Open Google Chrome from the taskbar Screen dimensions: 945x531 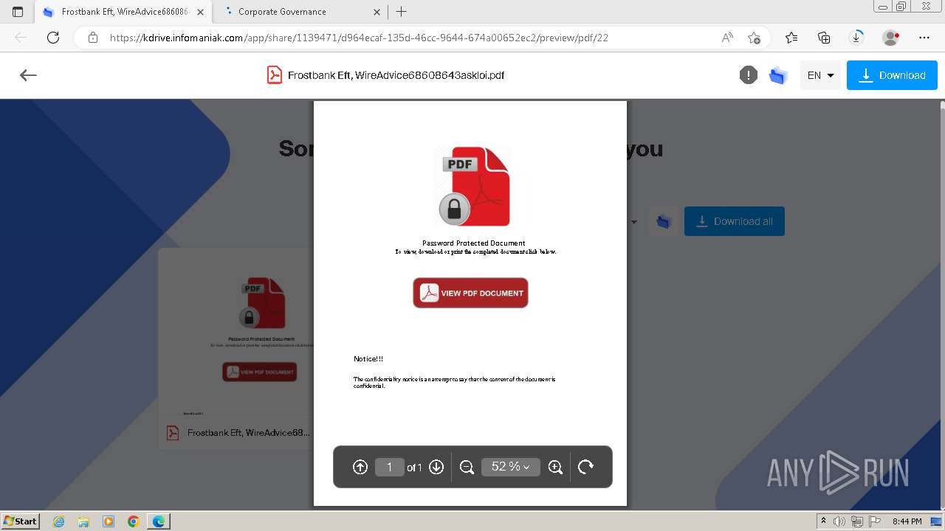coord(134,521)
